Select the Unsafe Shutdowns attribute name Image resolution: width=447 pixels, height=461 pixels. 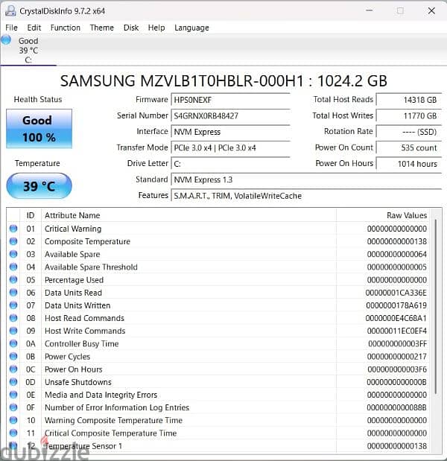[x=78, y=382]
